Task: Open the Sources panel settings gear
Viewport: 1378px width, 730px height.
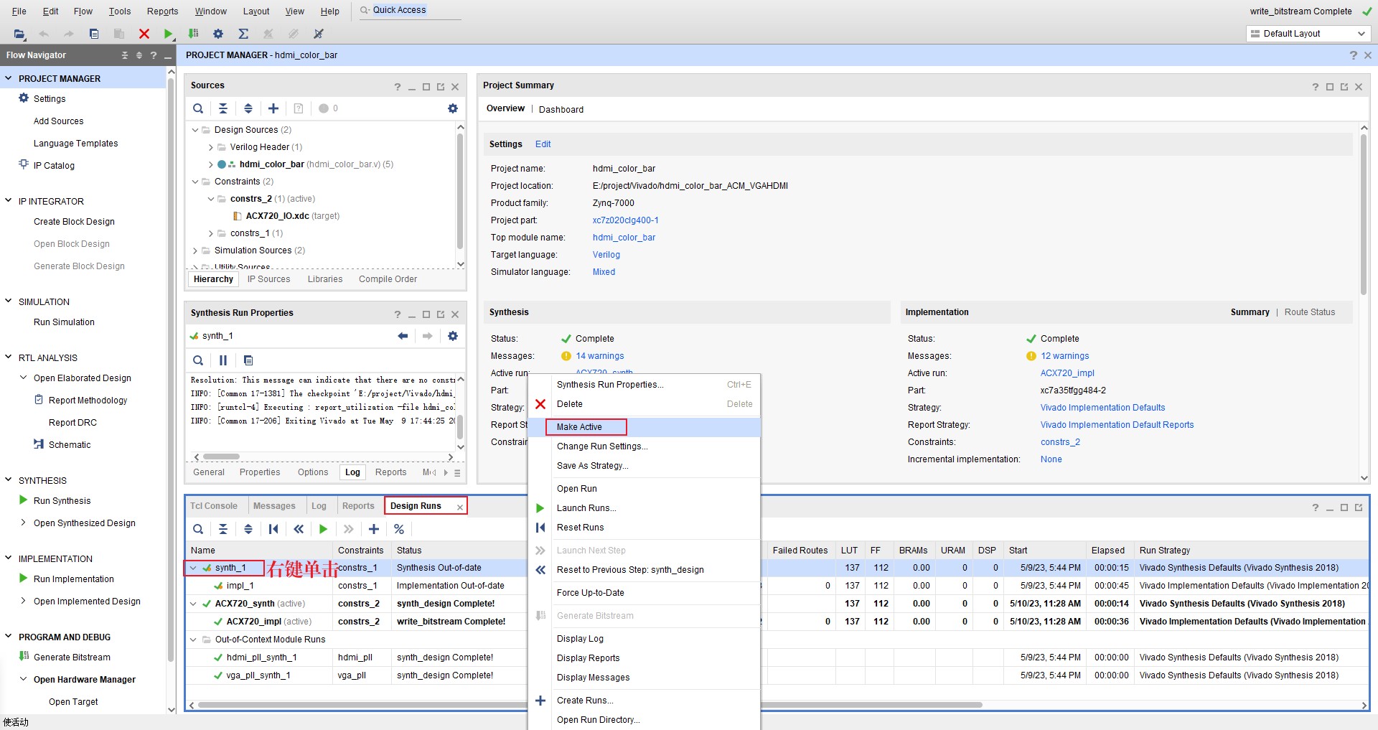Action: click(x=453, y=108)
